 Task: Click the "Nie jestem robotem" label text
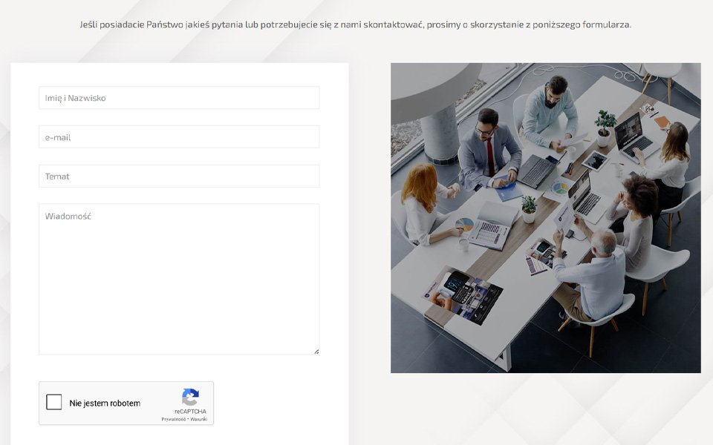[105, 403]
